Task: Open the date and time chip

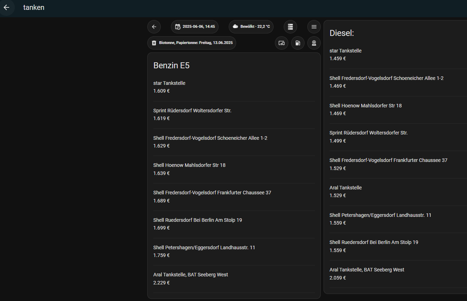Action: coord(195,27)
